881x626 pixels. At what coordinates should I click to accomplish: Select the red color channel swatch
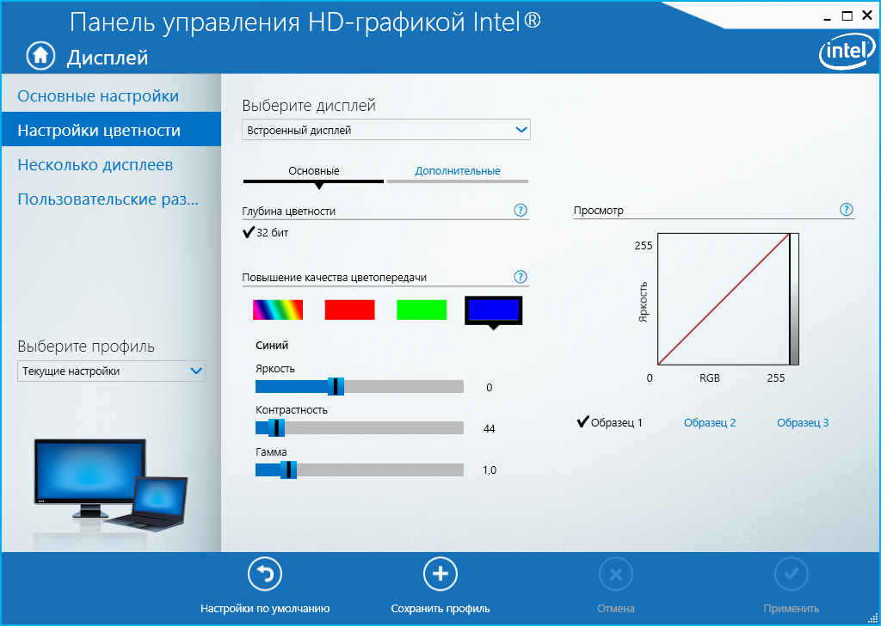349,310
